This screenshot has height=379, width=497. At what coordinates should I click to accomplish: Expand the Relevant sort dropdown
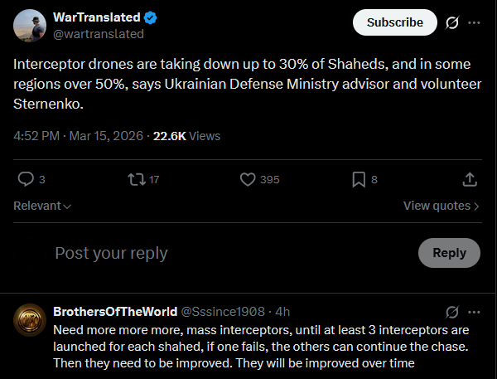coord(42,206)
